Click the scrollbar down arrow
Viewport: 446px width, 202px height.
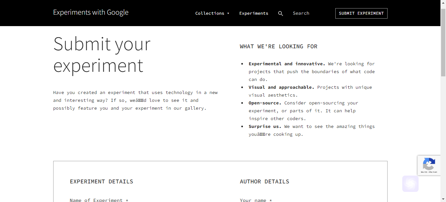point(443,199)
